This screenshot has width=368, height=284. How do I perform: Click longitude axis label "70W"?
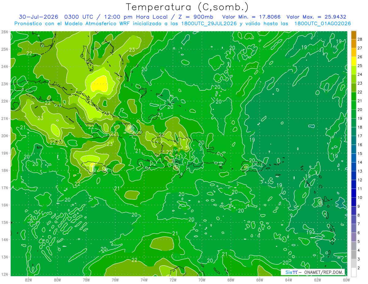pos(202,280)
